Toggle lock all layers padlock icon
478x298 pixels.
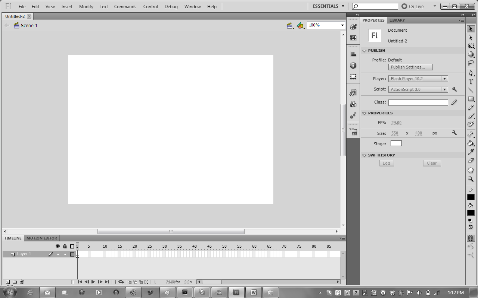(65, 246)
